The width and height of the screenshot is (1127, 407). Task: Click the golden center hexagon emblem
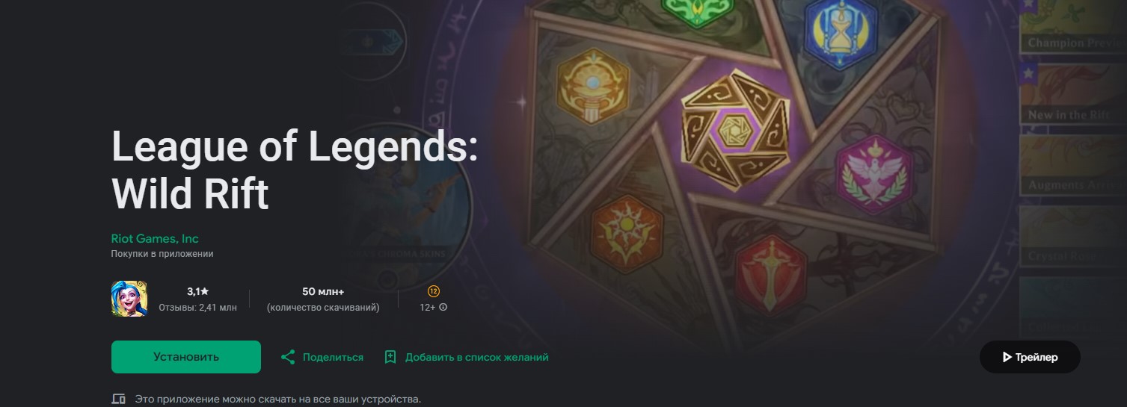point(736,130)
